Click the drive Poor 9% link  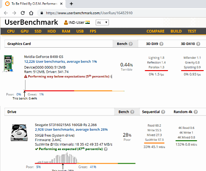pos(38,167)
